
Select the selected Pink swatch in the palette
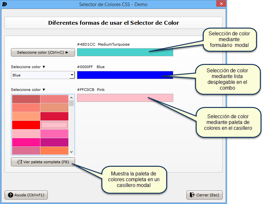coord(54,125)
